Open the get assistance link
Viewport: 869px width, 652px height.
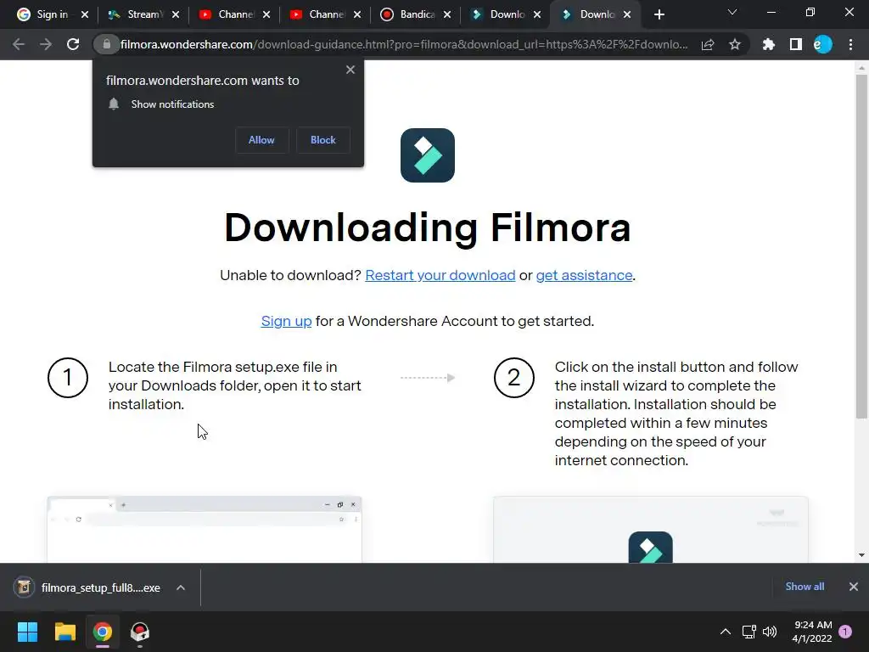point(584,276)
